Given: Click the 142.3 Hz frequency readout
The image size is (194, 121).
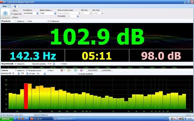Looking at the screenshot, I should point(33,56).
